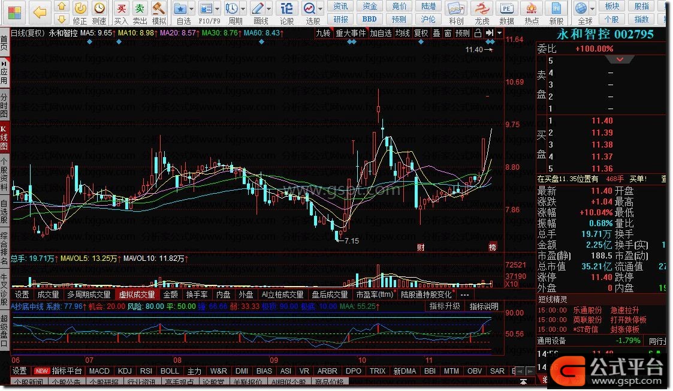Expand the 选股 dropdown arrow

(x=321, y=8)
